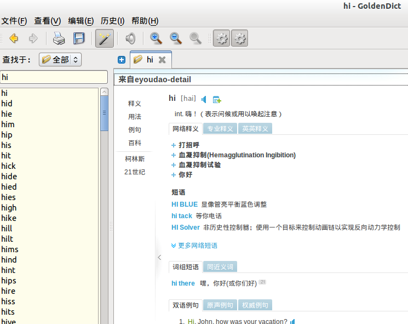Play the hi pronunciation speaker icon
Viewport: 408px width, 324px height.
click(204, 99)
